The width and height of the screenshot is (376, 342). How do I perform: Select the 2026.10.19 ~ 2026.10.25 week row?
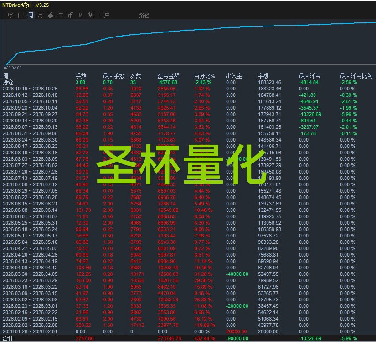[x=188, y=89]
